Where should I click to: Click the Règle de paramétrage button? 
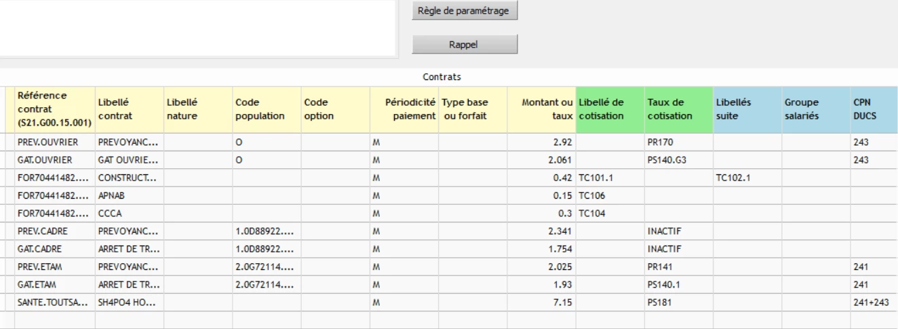465,12
